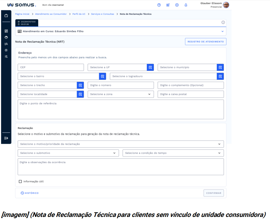Screen dimensions: 270x221
Task: Open the Histórico link
Action: coord(30,193)
